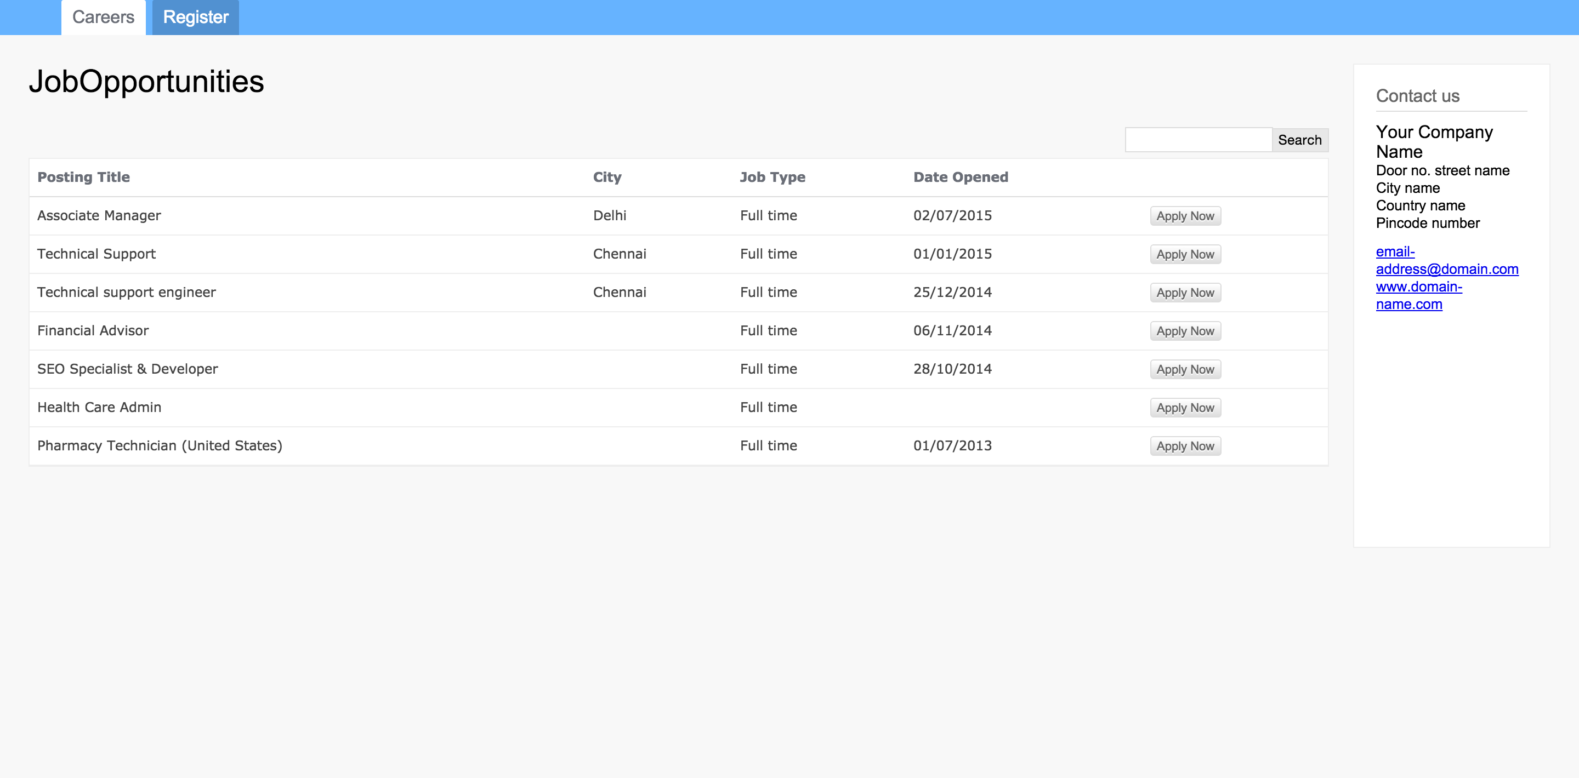Screen dimensions: 1579x778
Task: Click the Your Company Name text
Action: pos(1434,141)
